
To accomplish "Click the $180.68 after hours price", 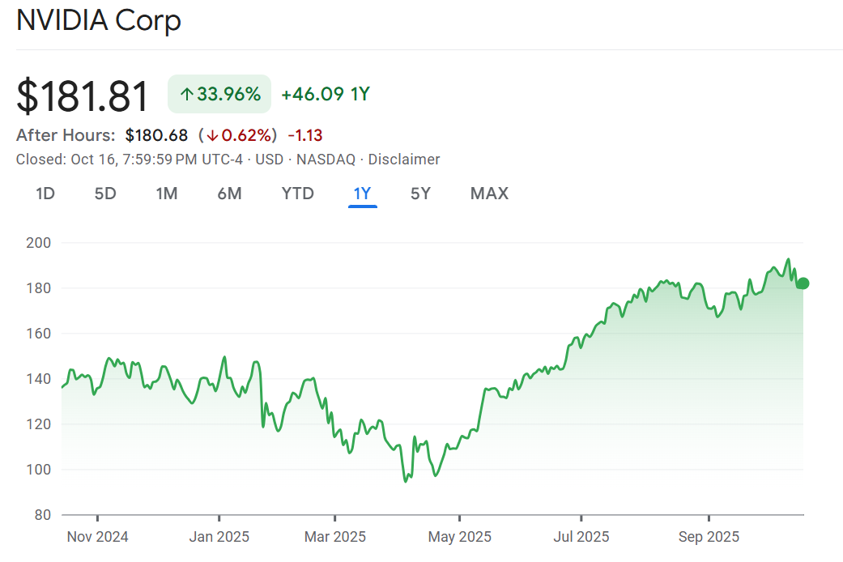I will [x=156, y=135].
